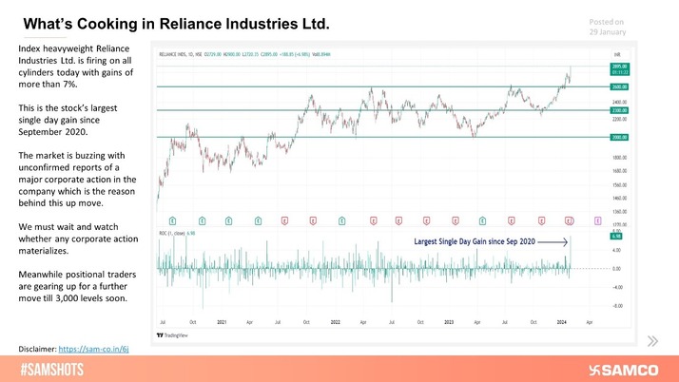Open the next slide double-chevron arrow
Viewport: 679px width, 382px height.
(x=652, y=341)
